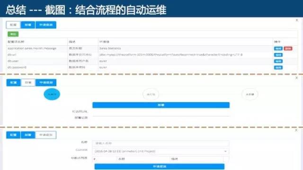Click the # column header in feature list
This screenshot has height=170, width=303.
[x=95, y=159]
